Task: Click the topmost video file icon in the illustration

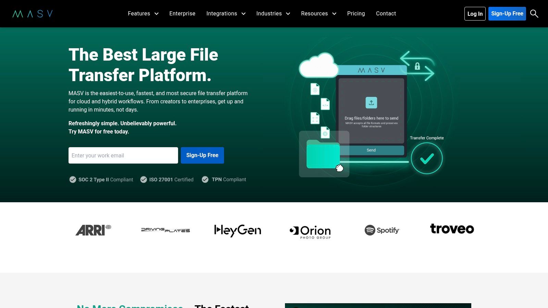Action: click(x=315, y=89)
